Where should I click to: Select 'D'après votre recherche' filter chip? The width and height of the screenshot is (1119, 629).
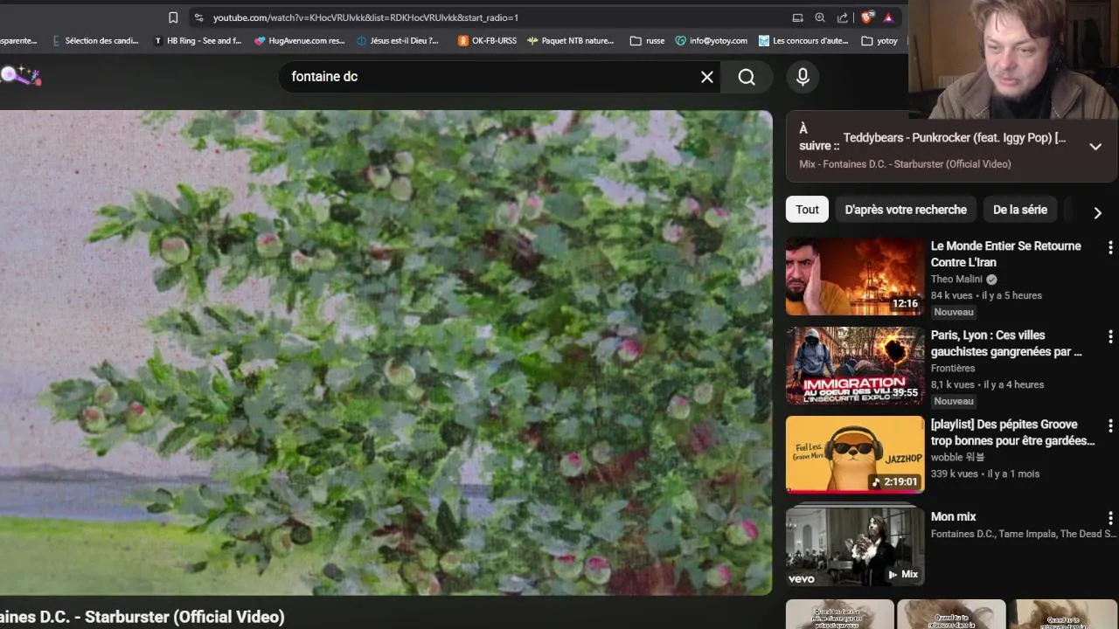point(906,210)
